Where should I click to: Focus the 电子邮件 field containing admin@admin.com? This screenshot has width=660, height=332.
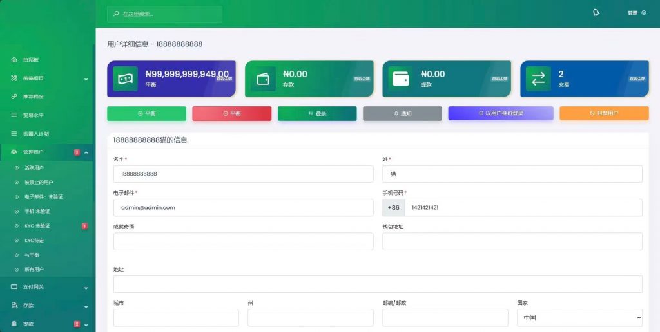click(243, 208)
